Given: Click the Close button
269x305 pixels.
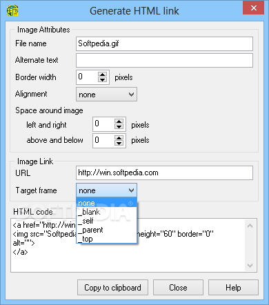Looking at the screenshot, I should click(x=178, y=288).
